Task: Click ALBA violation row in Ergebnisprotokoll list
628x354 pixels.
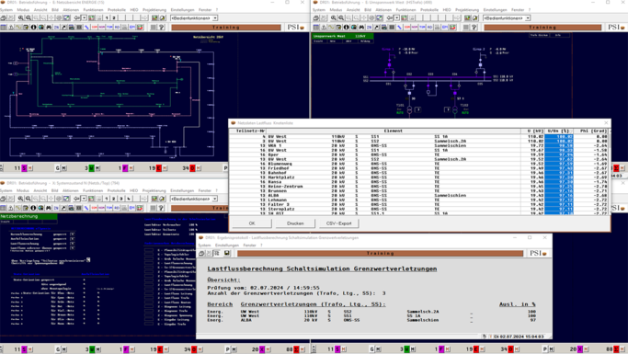Action: (371, 320)
